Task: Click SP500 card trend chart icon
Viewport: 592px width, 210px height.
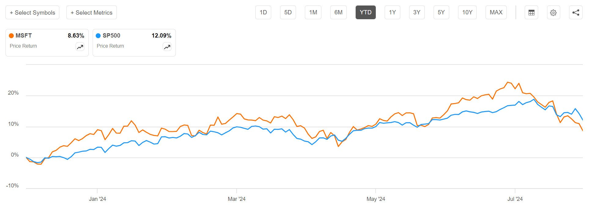Action: coord(167,47)
